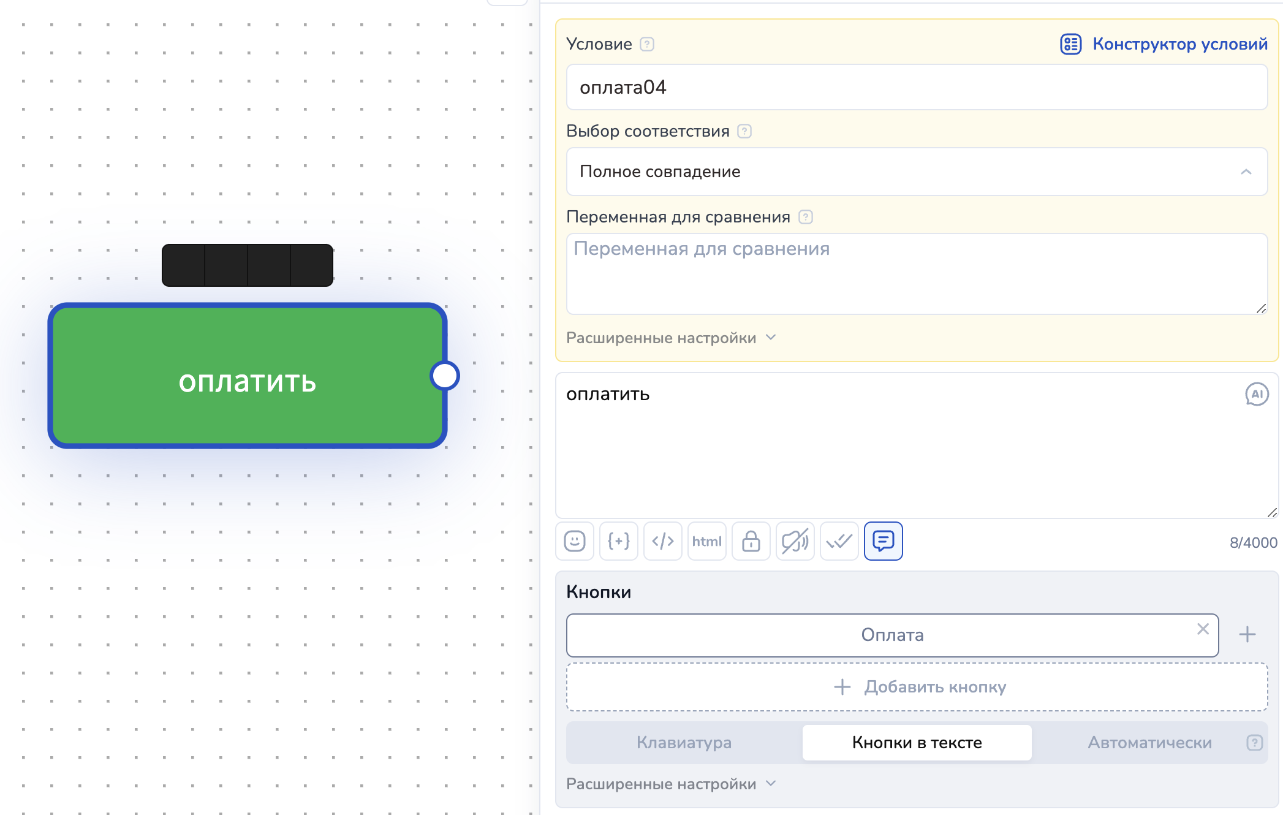This screenshot has height=815, width=1283.
Task: Open the Полное совпадение dropdown
Action: (917, 172)
